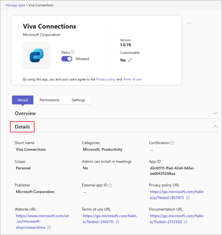Click external link icon after Documentation URL

click(186, 222)
